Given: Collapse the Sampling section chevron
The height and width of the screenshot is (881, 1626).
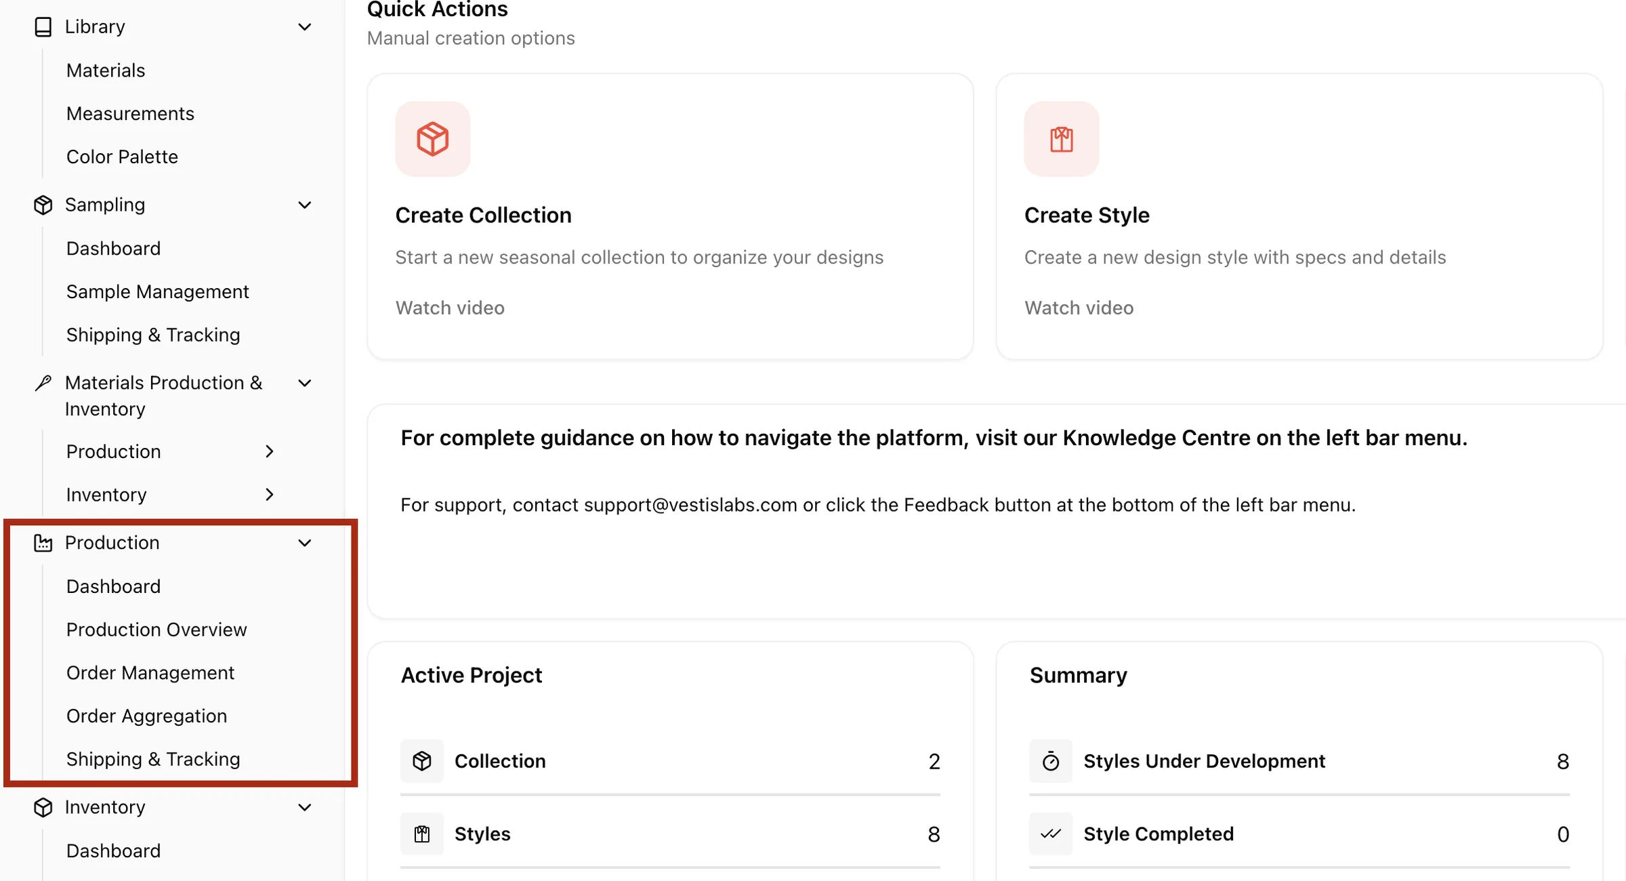Looking at the screenshot, I should tap(305, 205).
